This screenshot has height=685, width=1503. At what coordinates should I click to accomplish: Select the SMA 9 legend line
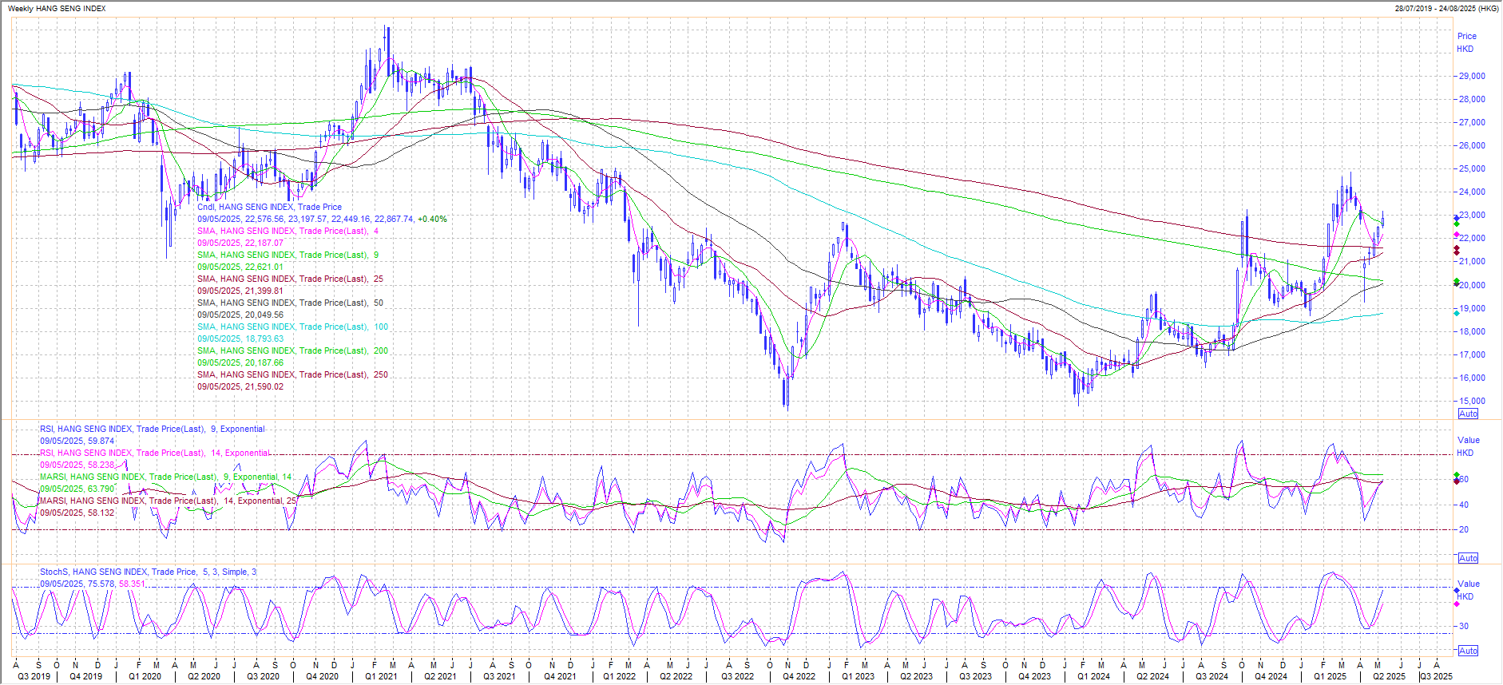tap(288, 255)
